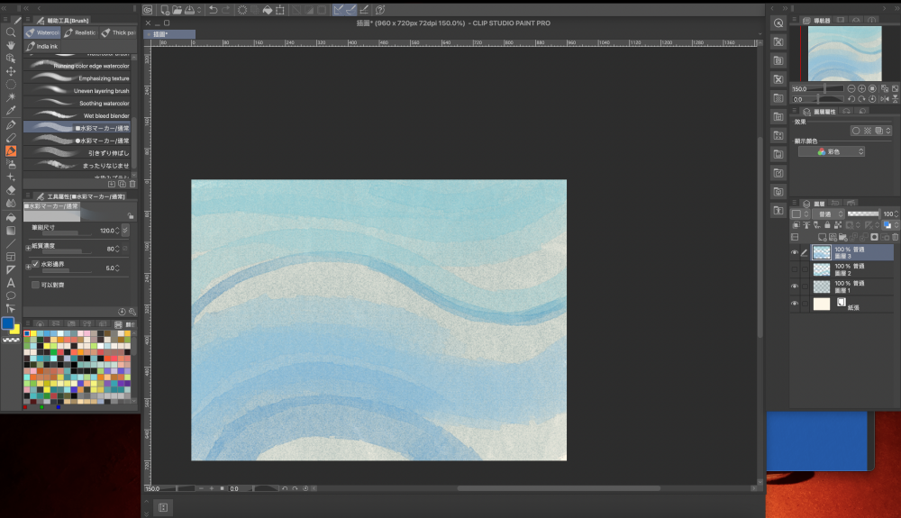Click Zoom in button in Navigator
Viewport: 901px width, 518px height.
tap(862, 88)
